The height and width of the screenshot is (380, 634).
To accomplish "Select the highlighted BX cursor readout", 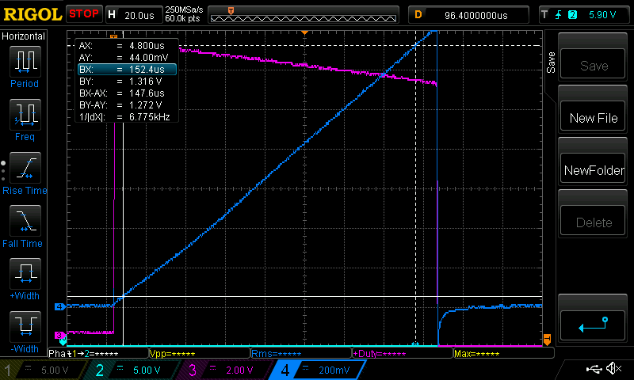I will click(x=126, y=70).
